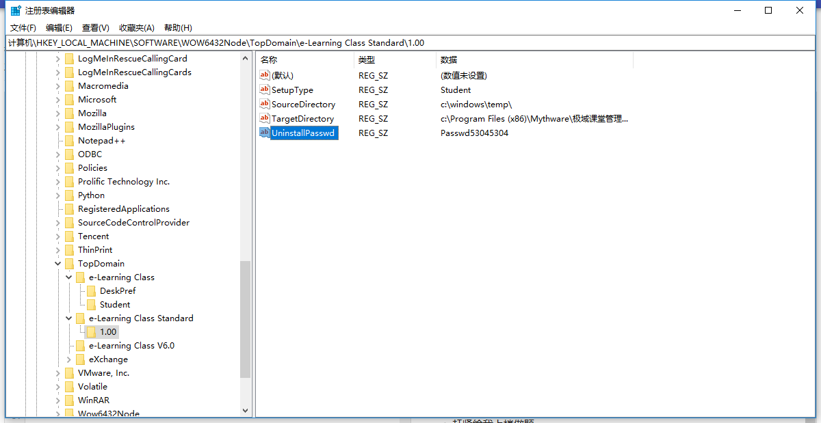Click the registry path address bar

(x=410, y=43)
